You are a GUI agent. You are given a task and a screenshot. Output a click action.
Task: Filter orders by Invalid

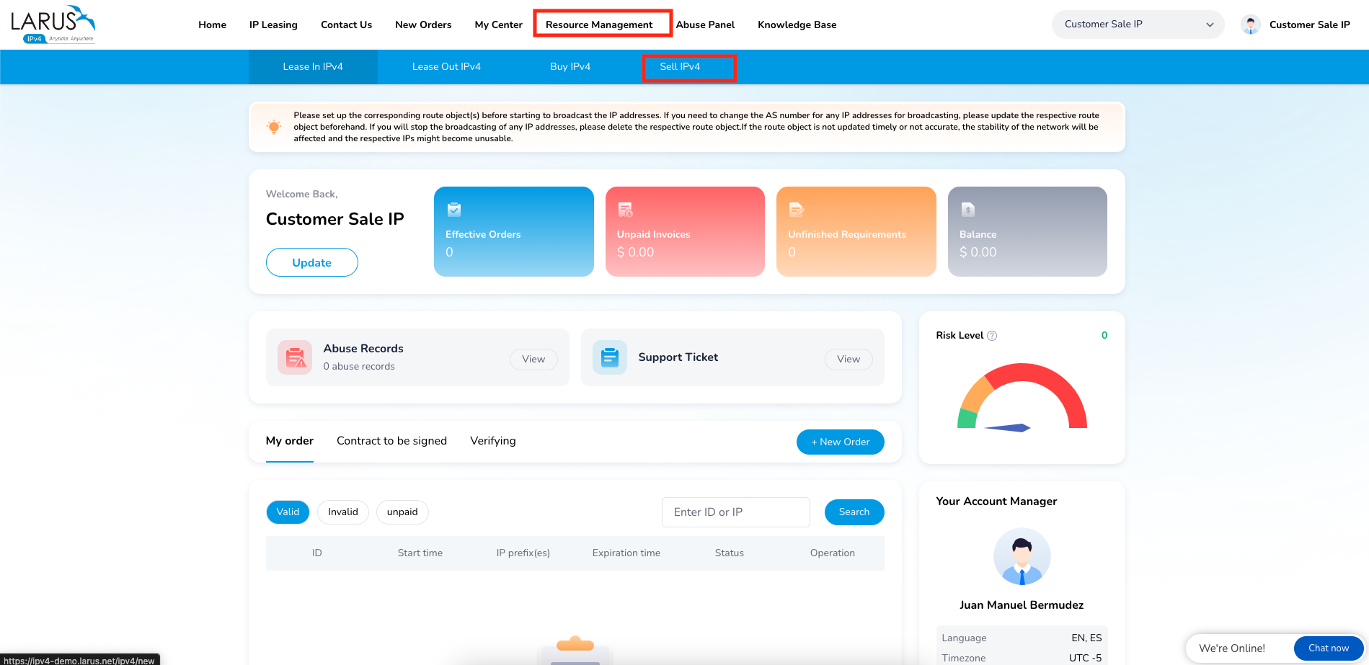click(343, 512)
